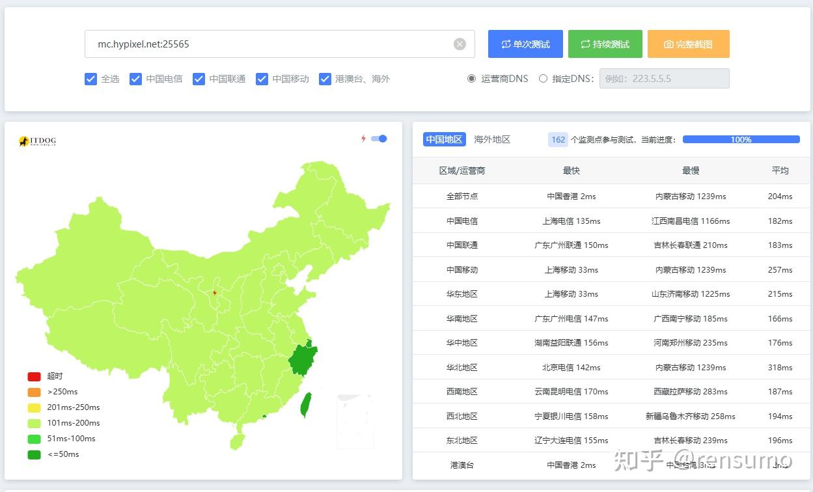813x492 pixels.
Task: Click the 辽宁大连电信 155ms cell
Action: (x=572, y=441)
